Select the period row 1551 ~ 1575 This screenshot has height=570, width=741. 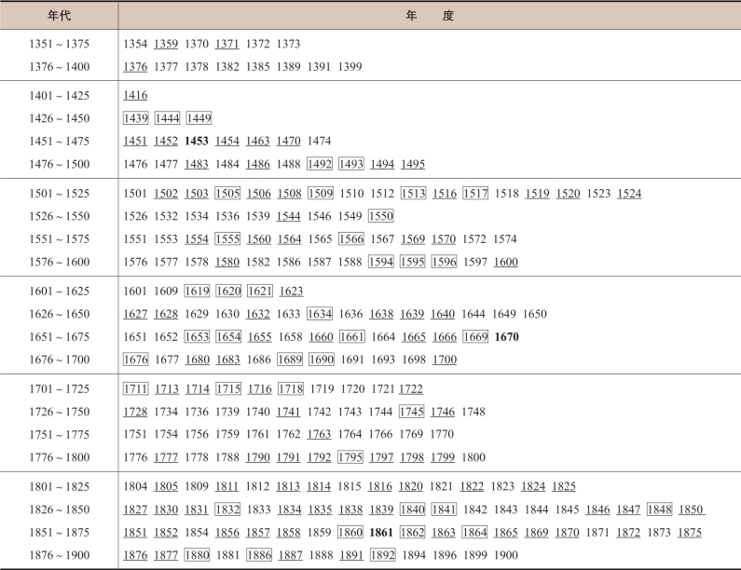point(59,239)
